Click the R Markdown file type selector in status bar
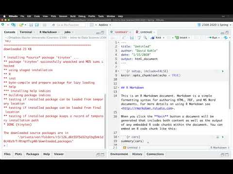 tap(220, 147)
